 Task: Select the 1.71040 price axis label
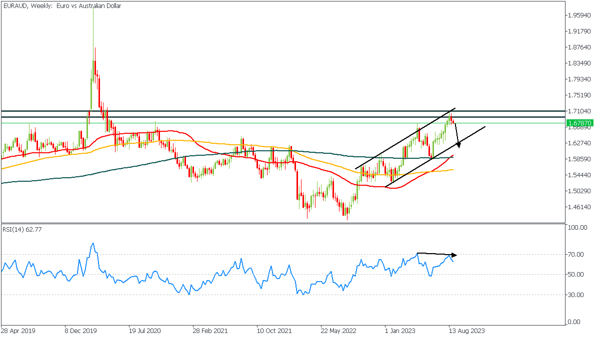(x=578, y=111)
